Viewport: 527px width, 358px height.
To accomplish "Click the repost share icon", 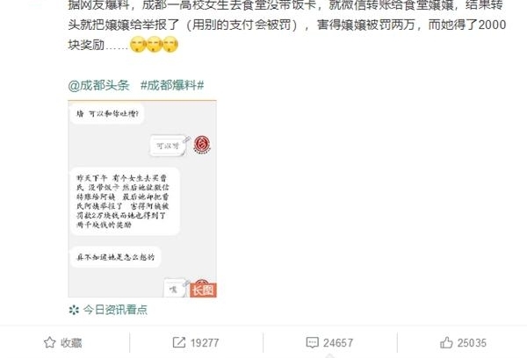I will click(179, 342).
